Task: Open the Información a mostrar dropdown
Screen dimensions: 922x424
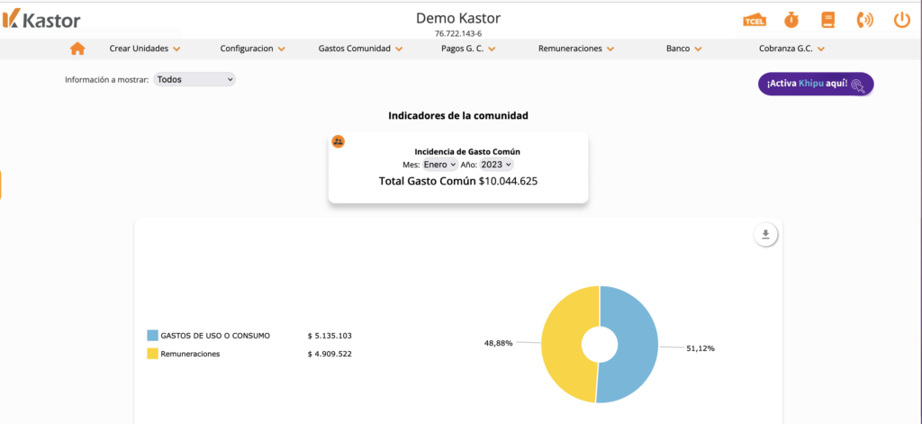Action: [194, 79]
